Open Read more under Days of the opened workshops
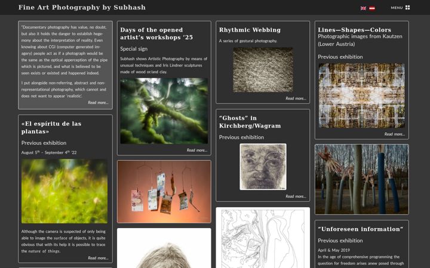The image size is (430, 268). (x=197, y=150)
